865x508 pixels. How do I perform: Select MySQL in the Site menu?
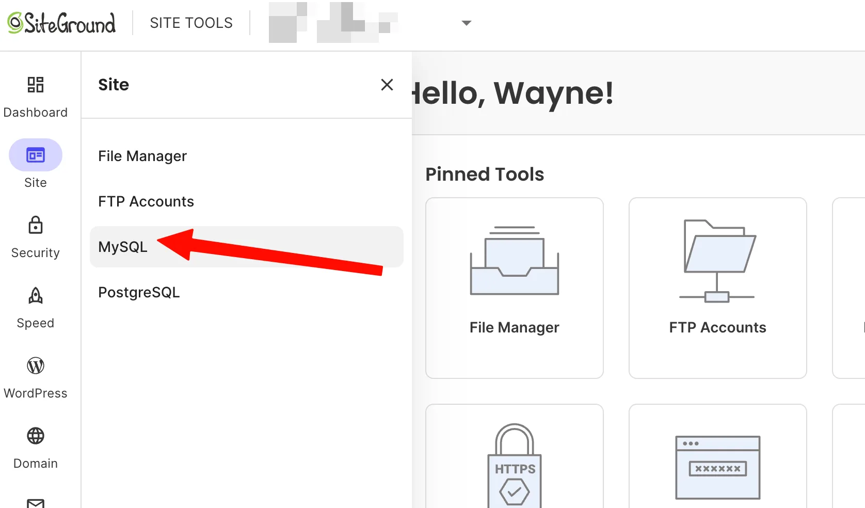pos(247,247)
